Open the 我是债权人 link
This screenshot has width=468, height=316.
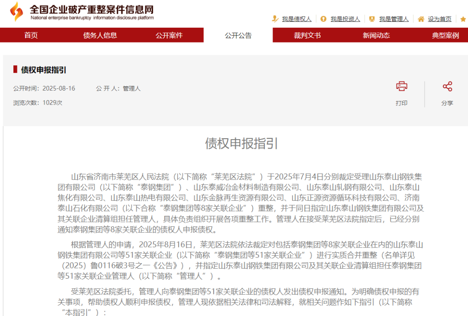297,19
